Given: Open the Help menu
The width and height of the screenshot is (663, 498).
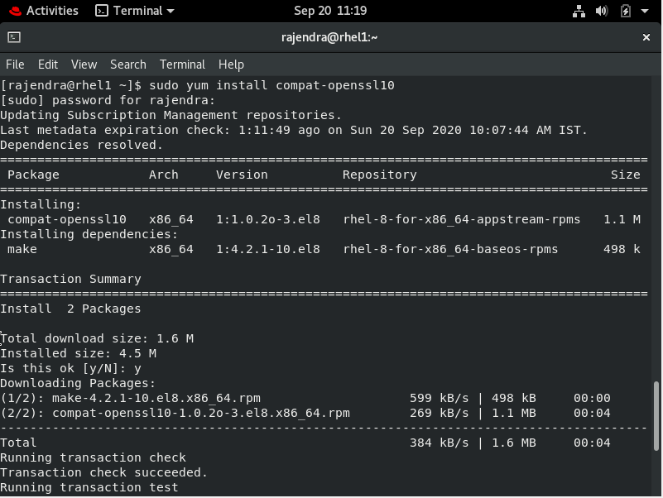Looking at the screenshot, I should click(231, 64).
